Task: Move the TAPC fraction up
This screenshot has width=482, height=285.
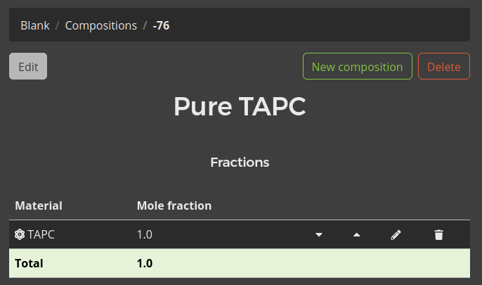Action: coord(357,235)
